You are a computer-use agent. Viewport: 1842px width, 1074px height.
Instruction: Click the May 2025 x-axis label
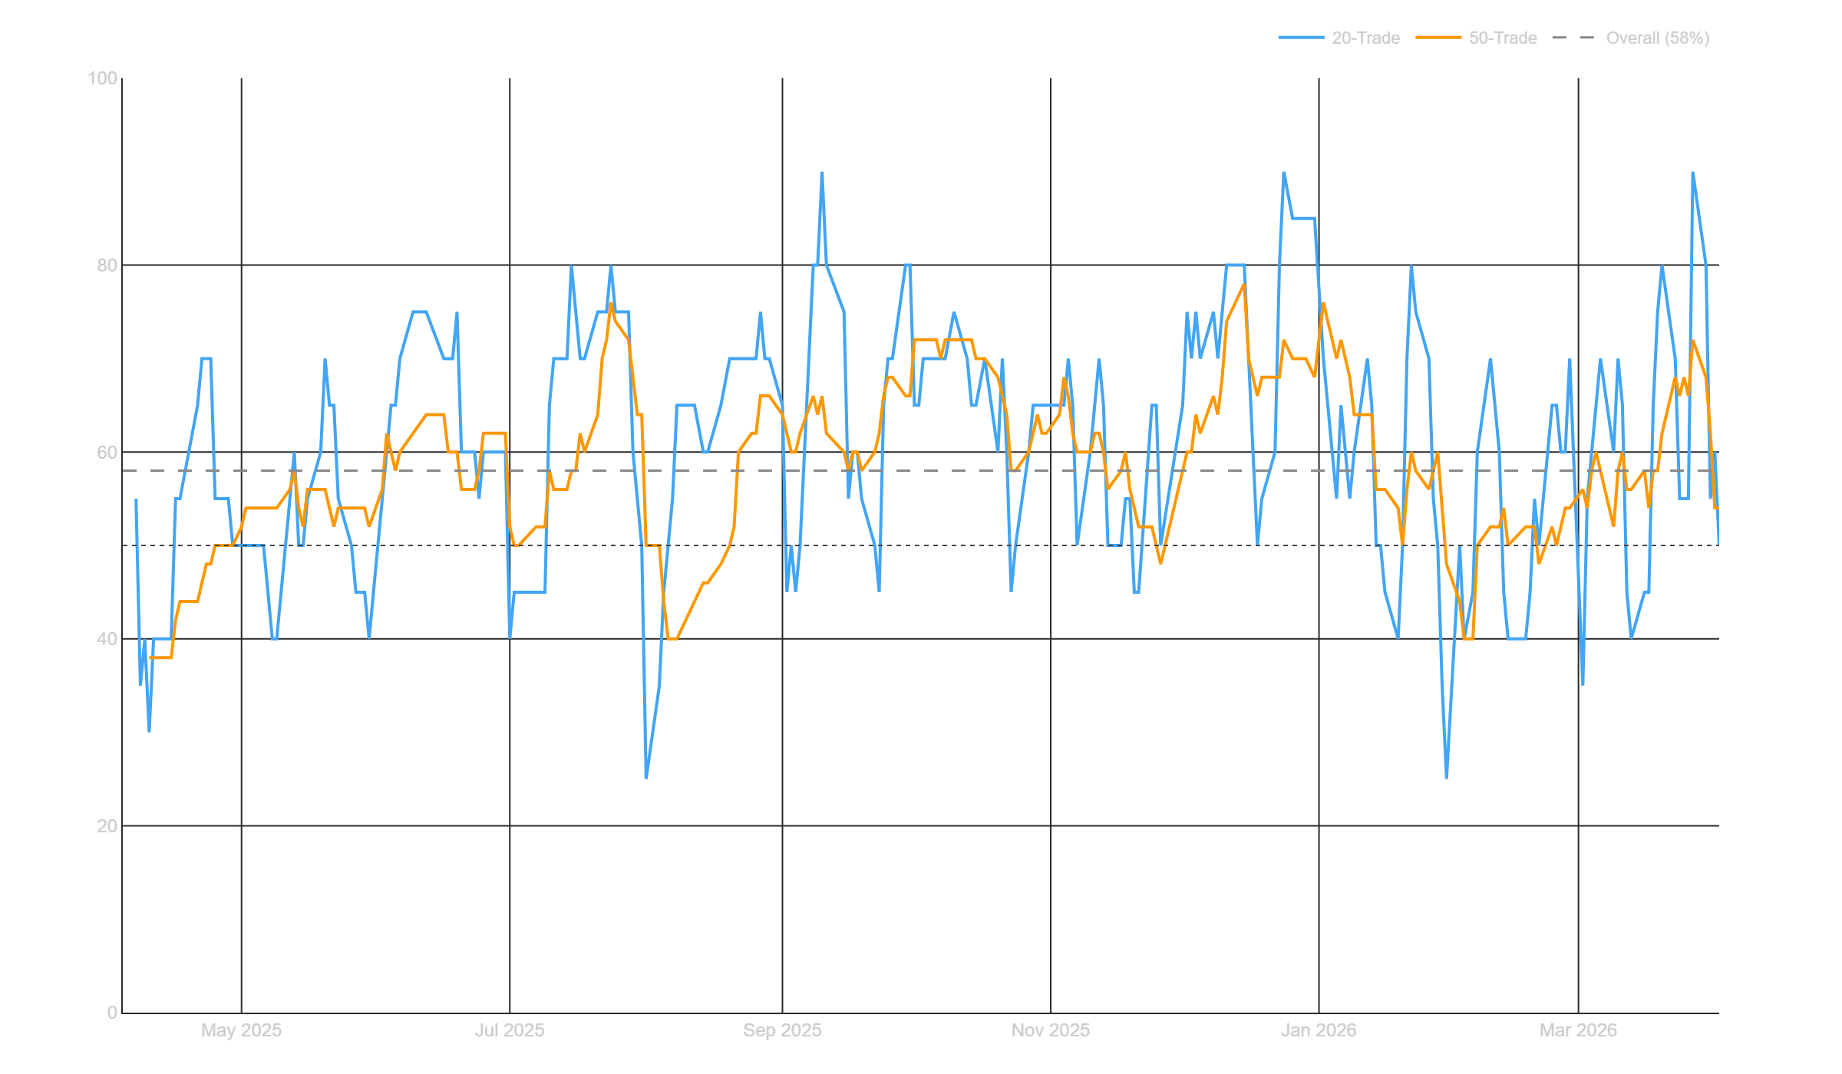[x=241, y=1030]
